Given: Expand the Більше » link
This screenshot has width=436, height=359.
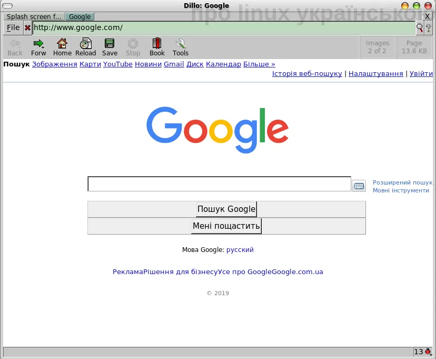Looking at the screenshot, I should click(x=259, y=64).
